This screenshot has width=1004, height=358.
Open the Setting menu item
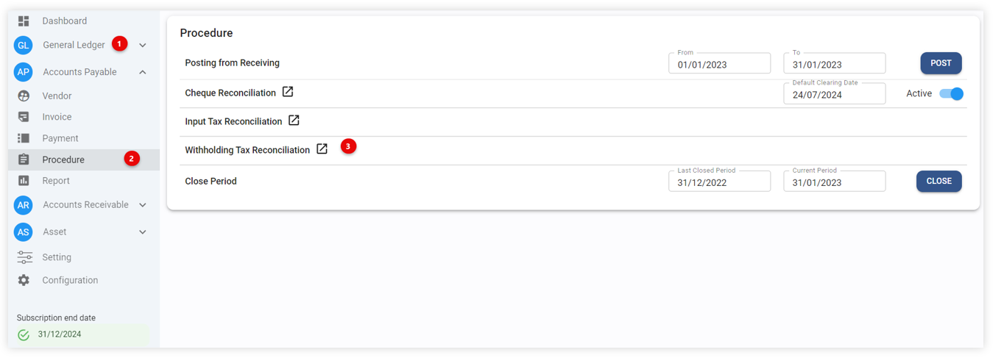57,257
